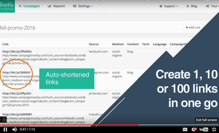Click the fall-promo-2016 campaign title
Viewport: 219px width, 133px height.
(x=18, y=28)
